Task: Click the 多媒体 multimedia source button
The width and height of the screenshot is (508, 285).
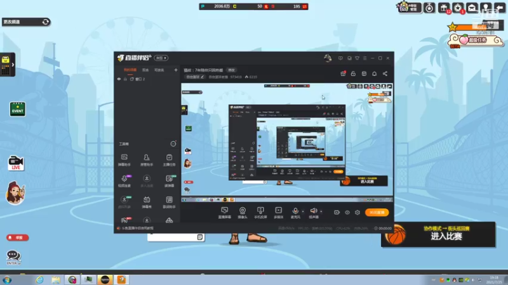Action: coord(278,213)
